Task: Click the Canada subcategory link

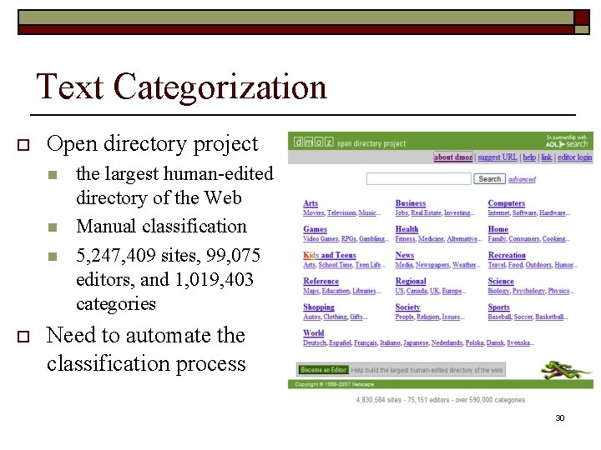Action: 417,291
